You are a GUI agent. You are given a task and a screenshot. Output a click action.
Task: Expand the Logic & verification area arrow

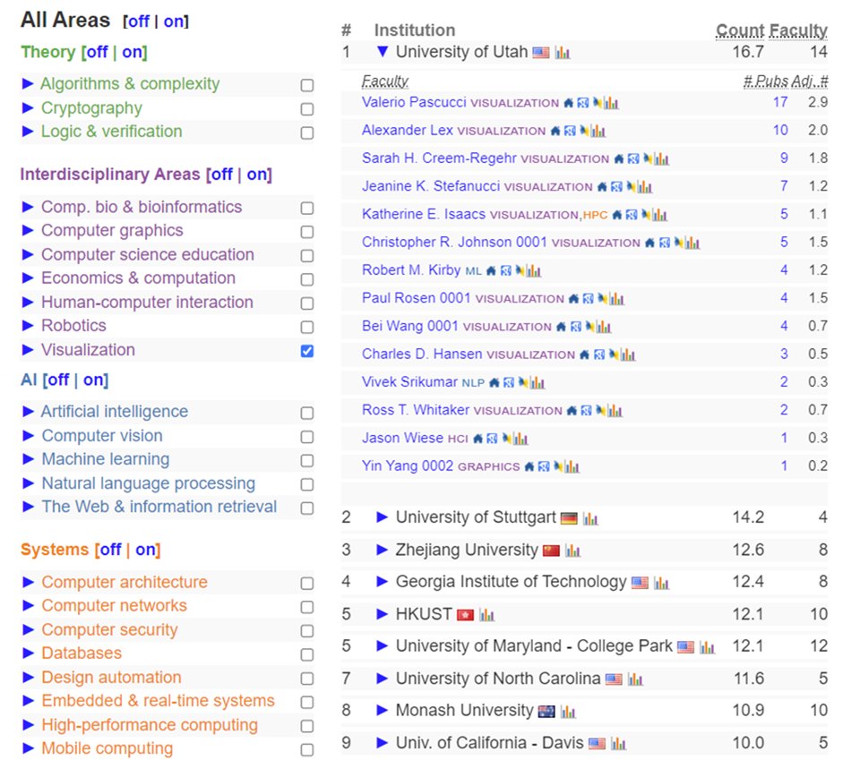tap(28, 132)
